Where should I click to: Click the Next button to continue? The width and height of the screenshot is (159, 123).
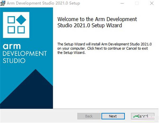[x=113, y=116]
